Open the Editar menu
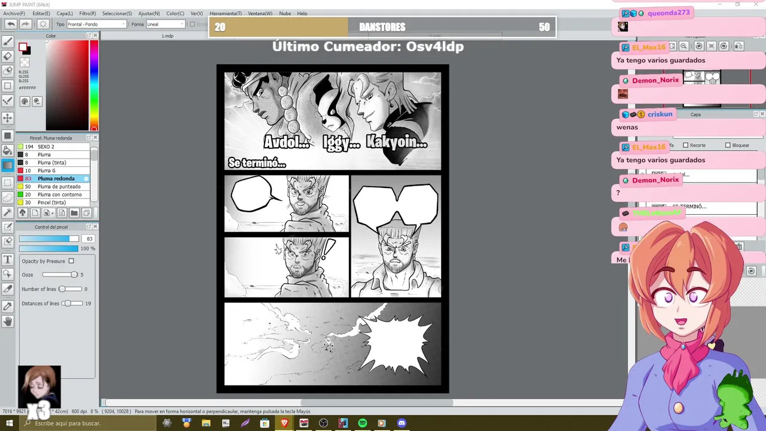Viewport: 766px width, 431px height. coord(41,13)
